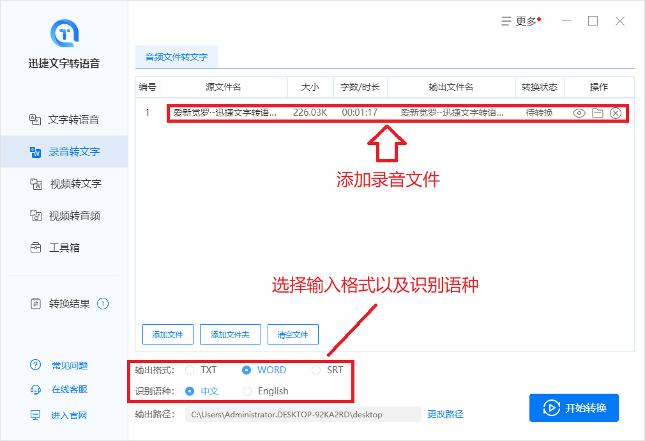Click 更改路径 to change output path
The width and height of the screenshot is (645, 441).
click(x=445, y=414)
